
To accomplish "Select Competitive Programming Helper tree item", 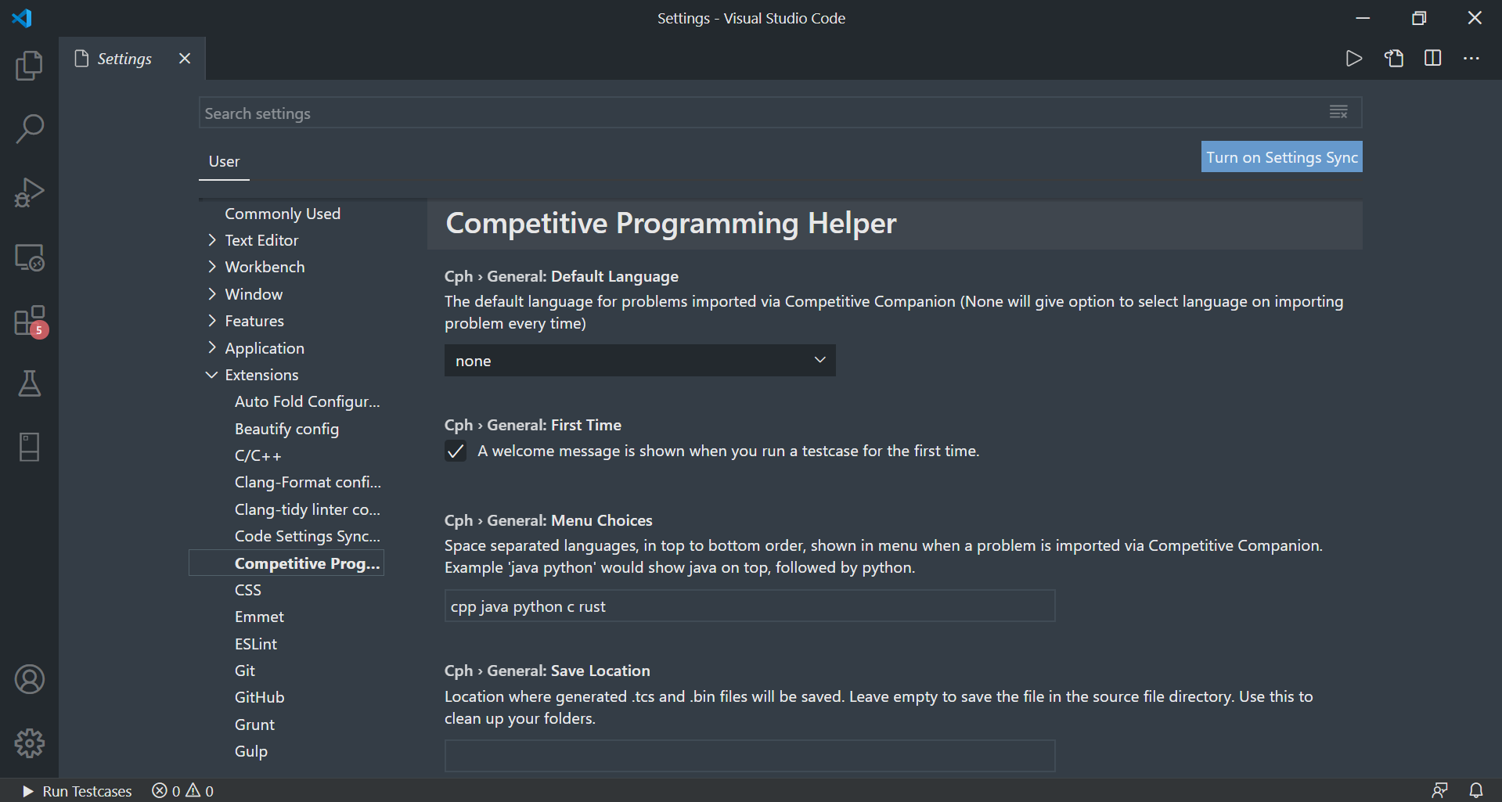I will click(286, 563).
